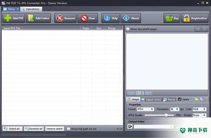Go to next page in preview navigator
The image size is (211, 138).
[x=147, y=93]
